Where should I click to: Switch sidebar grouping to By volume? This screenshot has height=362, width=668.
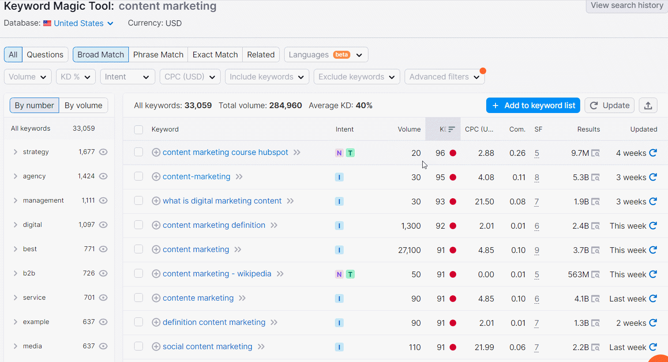83,106
